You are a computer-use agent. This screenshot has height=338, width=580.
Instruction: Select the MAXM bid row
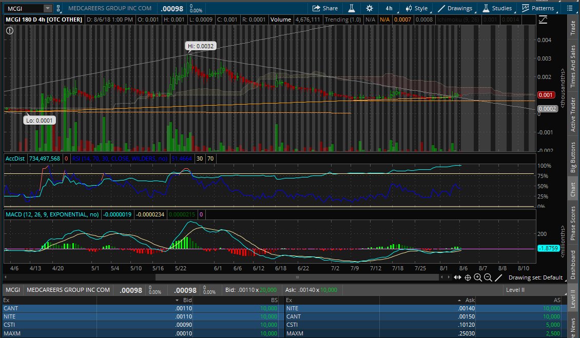pos(141,333)
